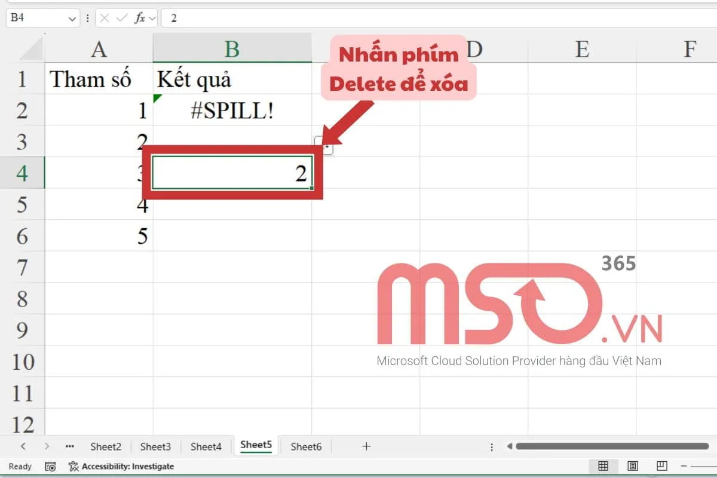
Task: Expand the fx function dropdown chevron
Action: [x=153, y=18]
